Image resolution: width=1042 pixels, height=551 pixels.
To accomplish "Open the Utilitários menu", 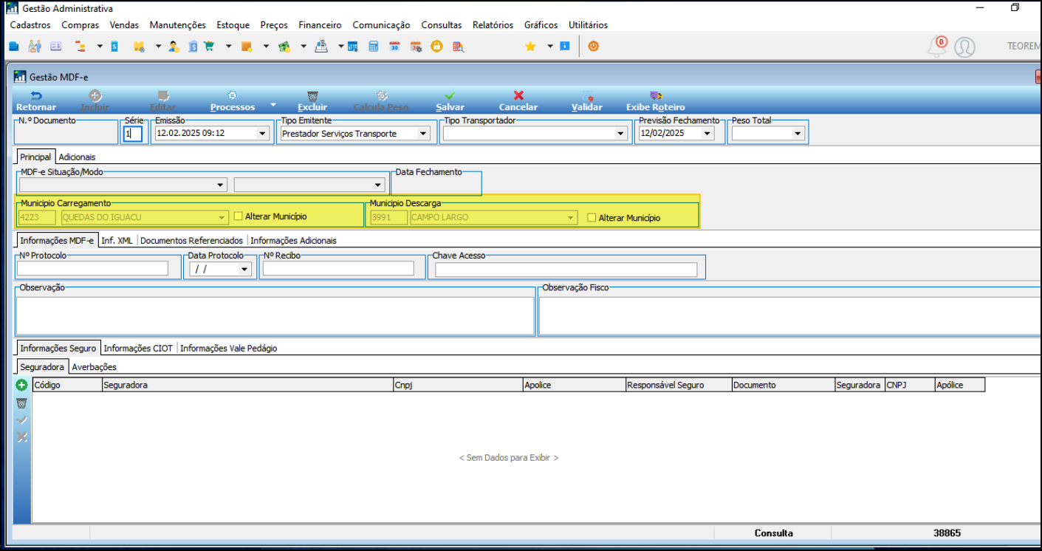I will coord(588,25).
